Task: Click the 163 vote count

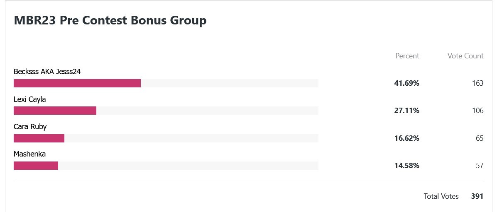Action: 477,83
